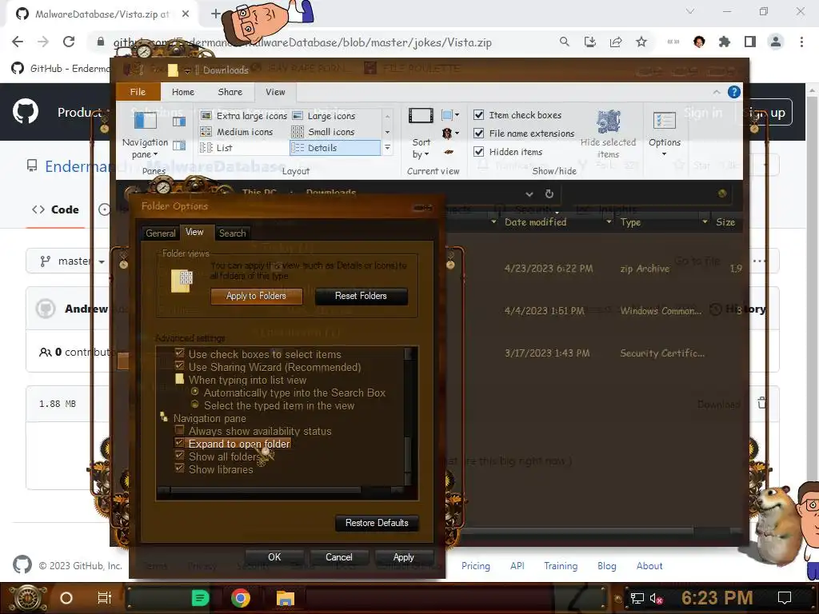Expand the Layout gallery more arrow
The height and width of the screenshot is (614, 819).
coord(387,148)
